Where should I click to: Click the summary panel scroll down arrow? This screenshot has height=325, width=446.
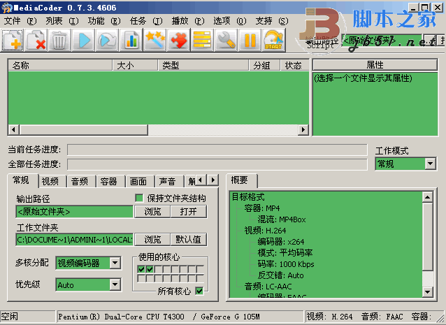click(428, 291)
